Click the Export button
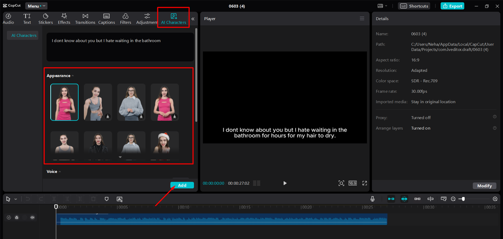Image resolution: width=503 pixels, height=239 pixels. (452, 6)
